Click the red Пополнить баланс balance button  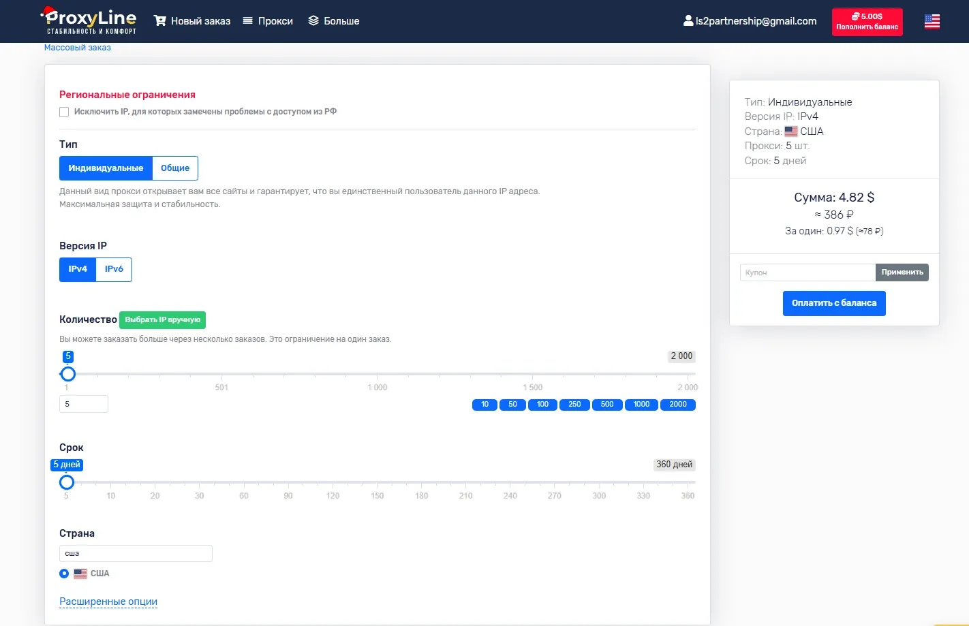click(867, 22)
